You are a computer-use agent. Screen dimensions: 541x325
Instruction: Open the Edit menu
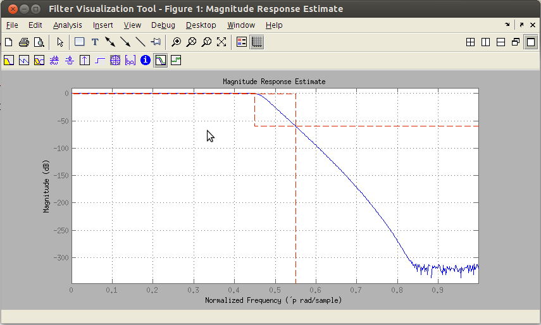tap(35, 25)
